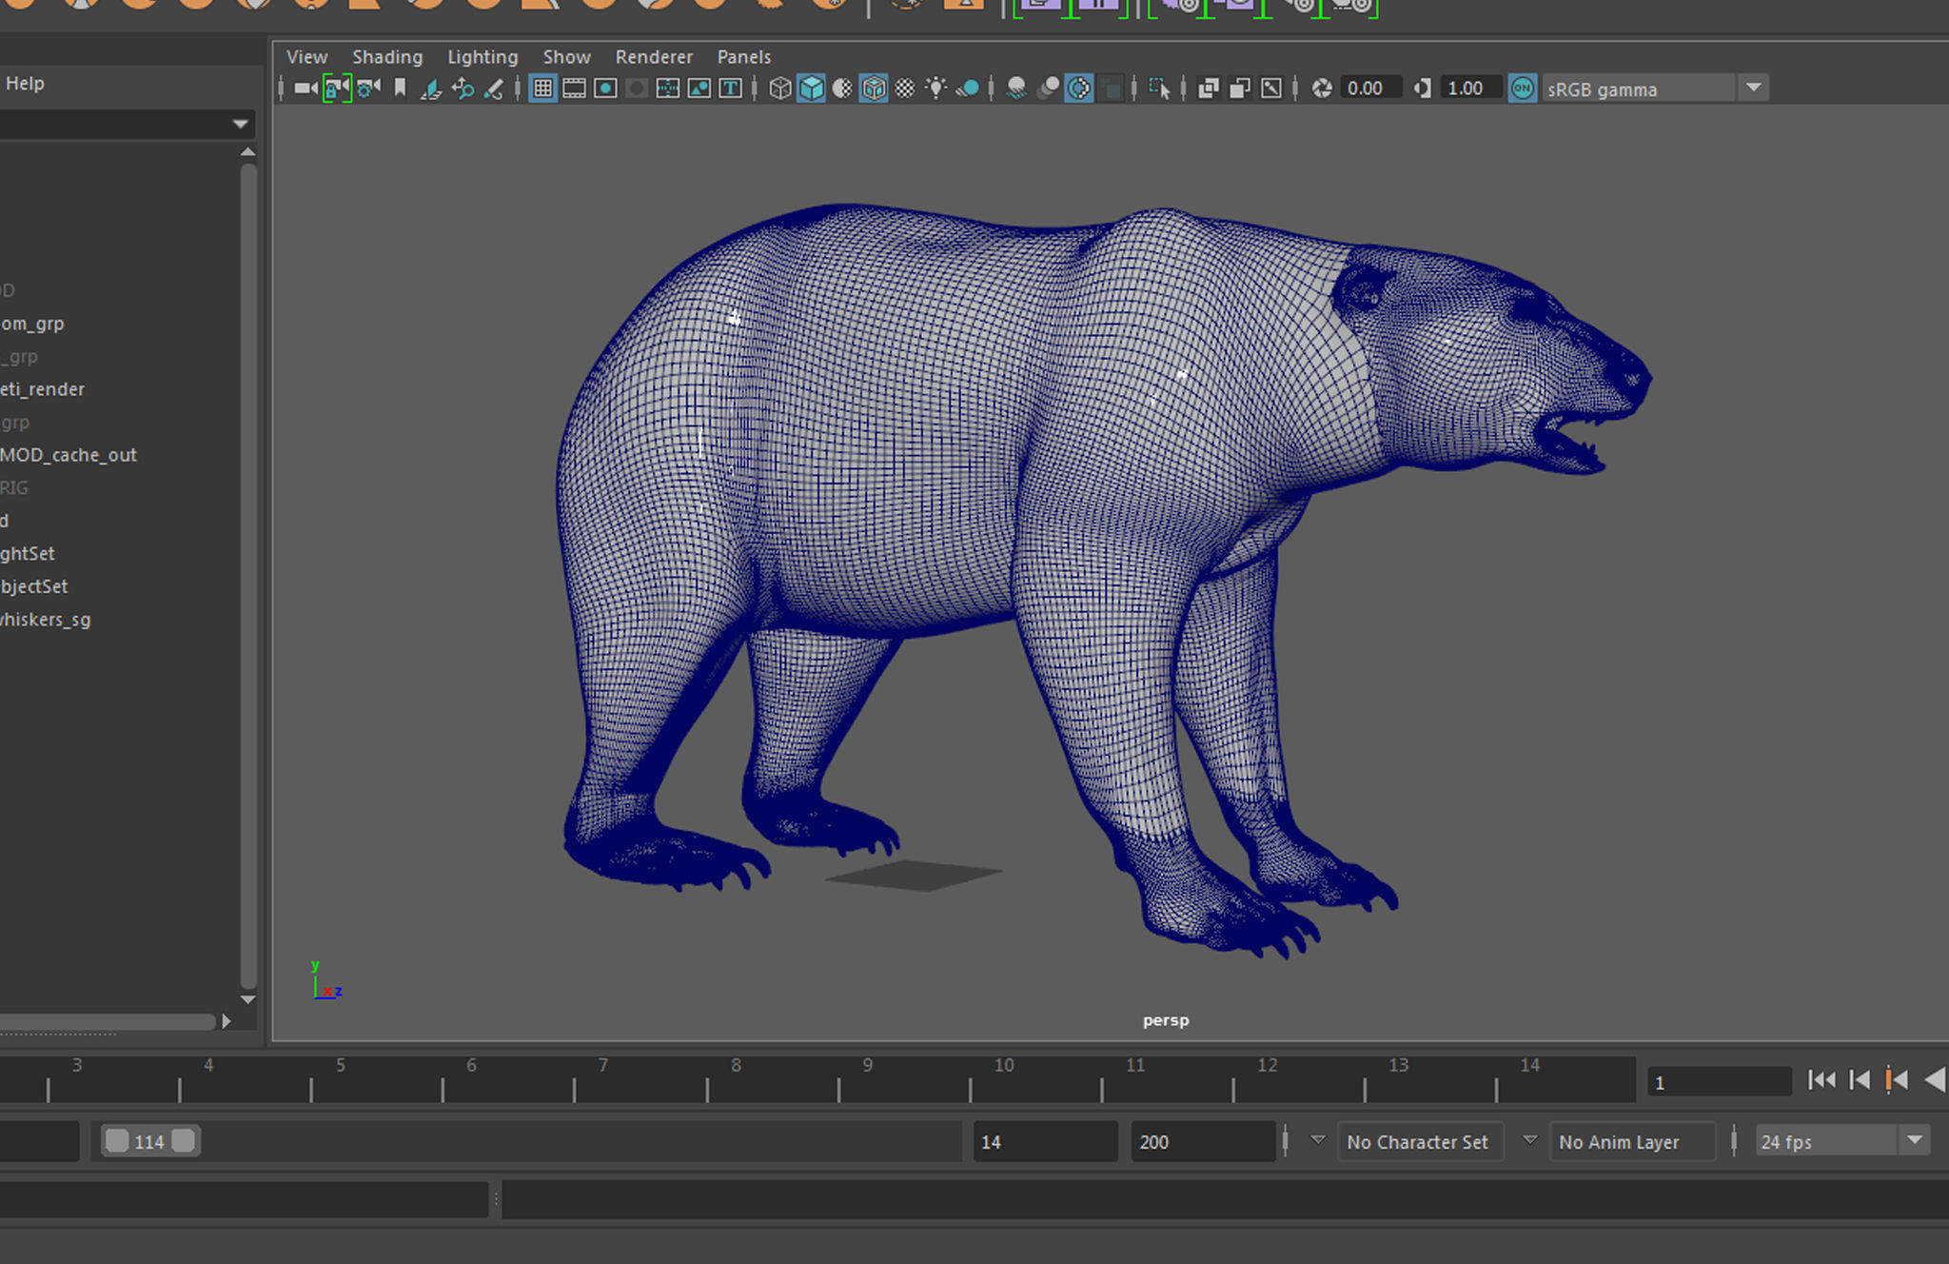Select the hiskers_sg outliner item
The image size is (1949, 1264).
(x=46, y=620)
